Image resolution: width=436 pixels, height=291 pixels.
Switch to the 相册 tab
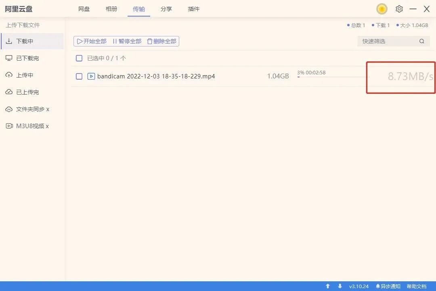[111, 9]
